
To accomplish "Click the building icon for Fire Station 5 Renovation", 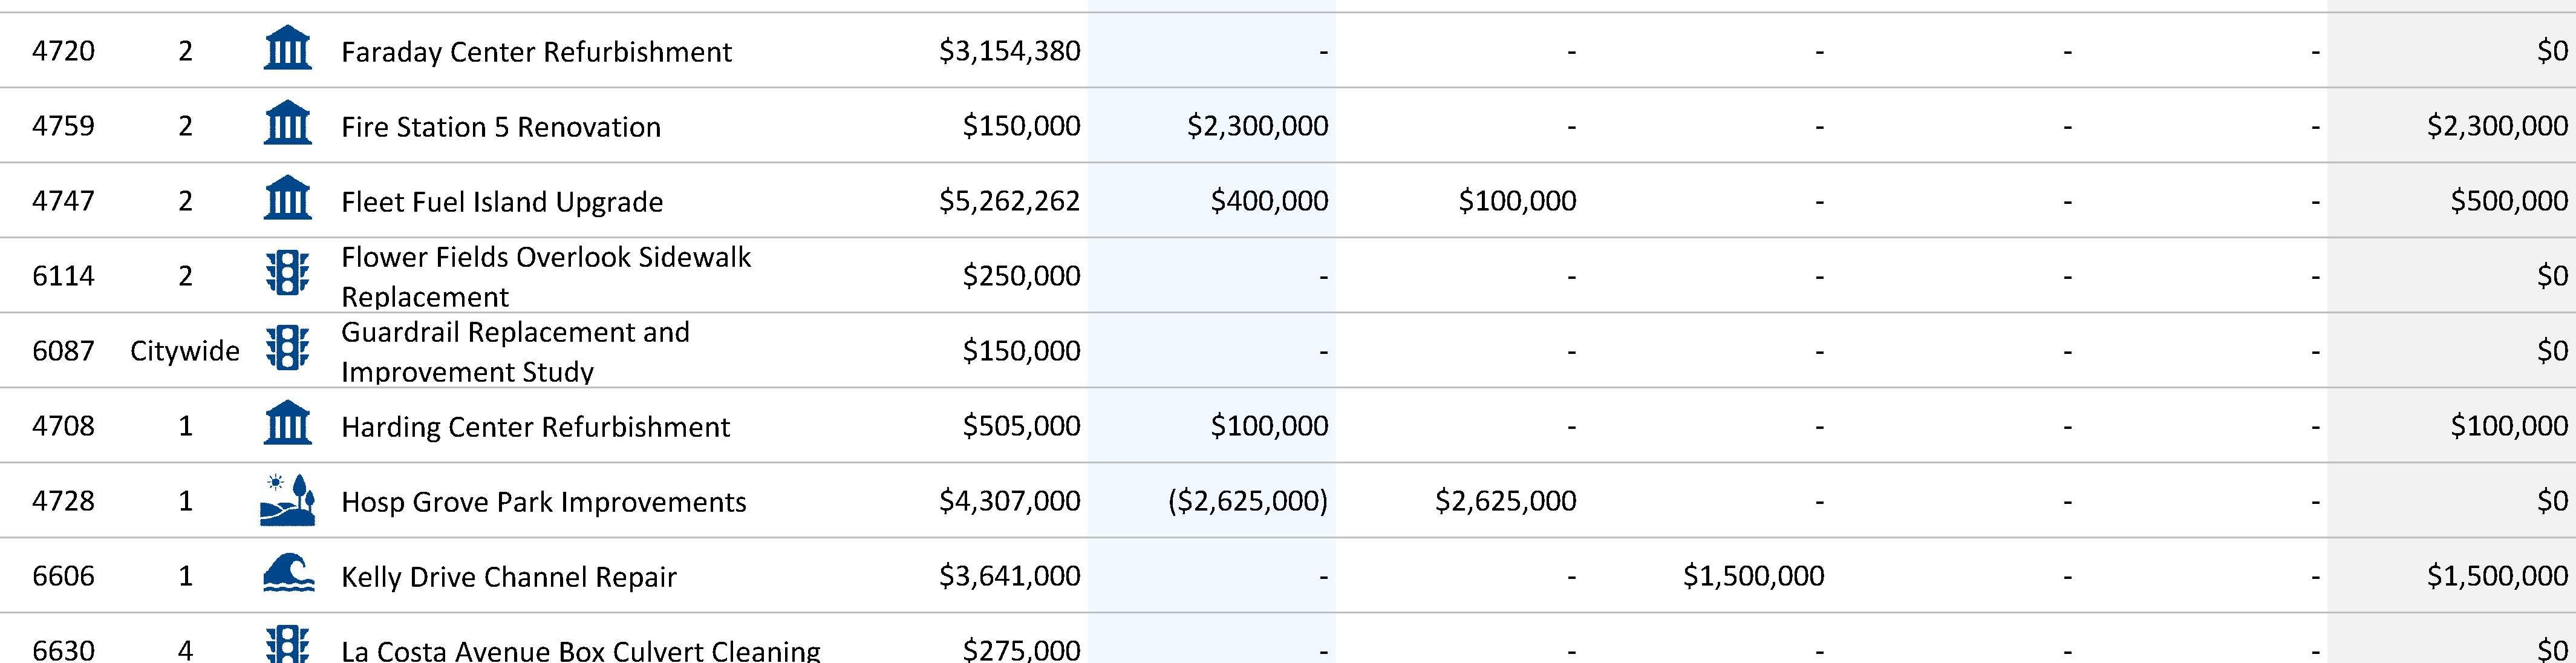I will point(287,124).
